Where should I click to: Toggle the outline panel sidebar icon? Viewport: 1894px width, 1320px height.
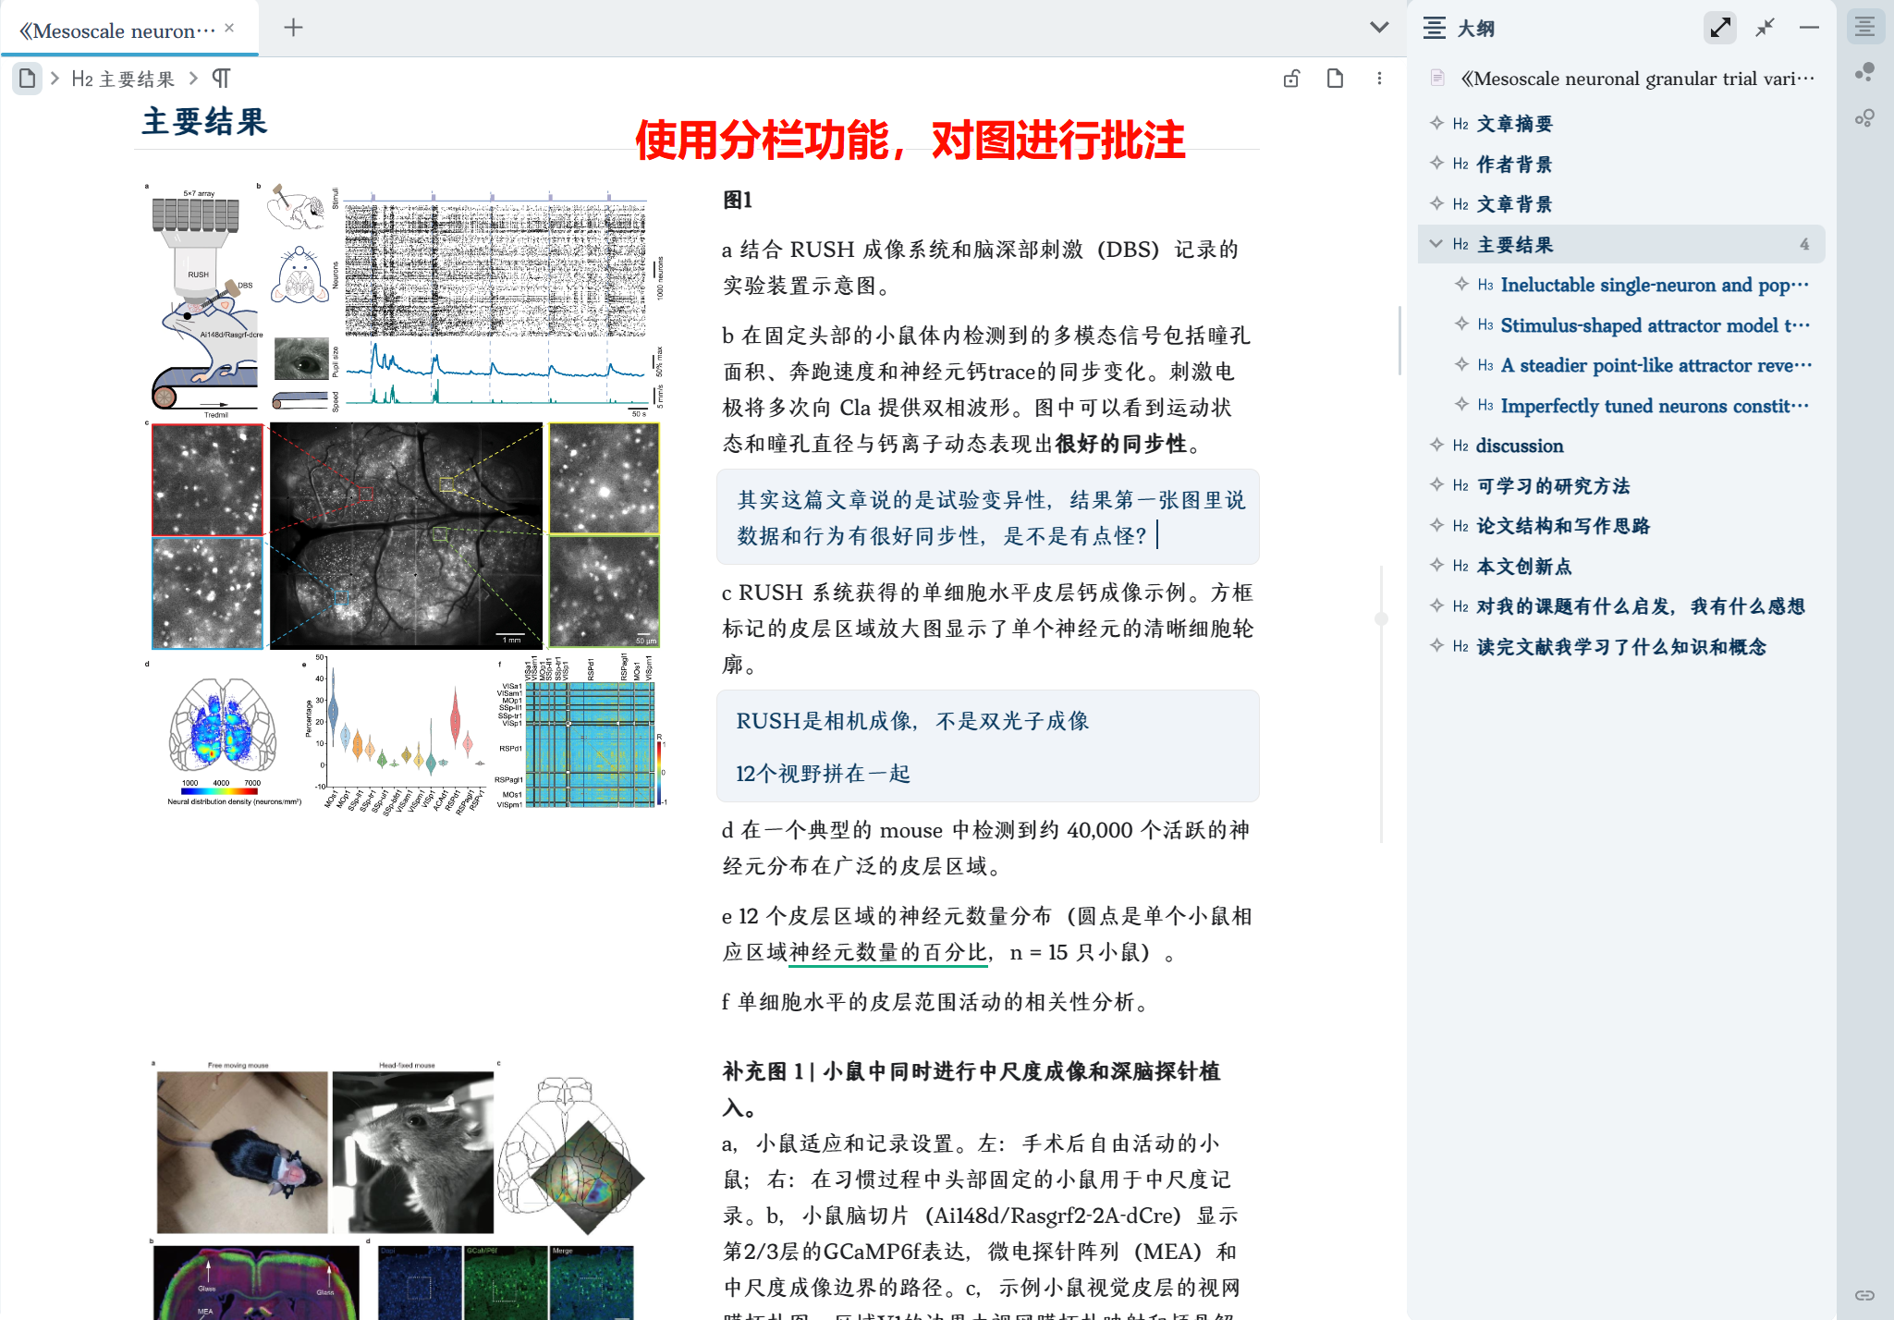point(1864,27)
